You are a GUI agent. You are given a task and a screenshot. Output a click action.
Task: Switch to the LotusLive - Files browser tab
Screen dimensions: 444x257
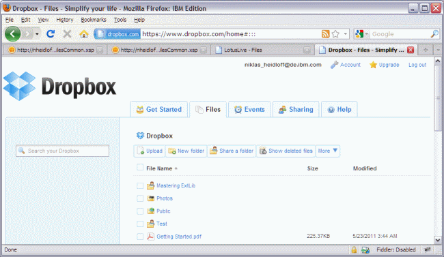tap(262, 50)
